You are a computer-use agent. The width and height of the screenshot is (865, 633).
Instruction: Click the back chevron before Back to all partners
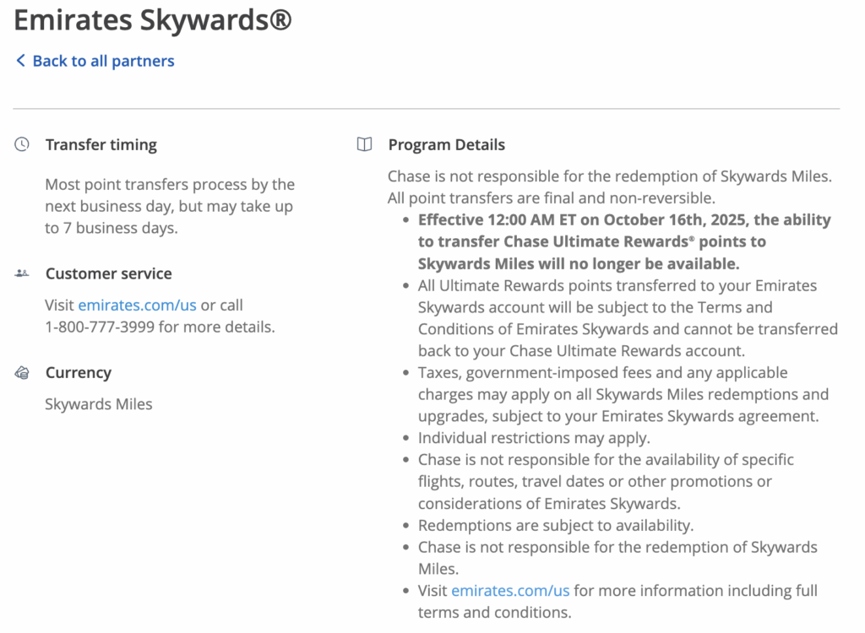pos(20,60)
